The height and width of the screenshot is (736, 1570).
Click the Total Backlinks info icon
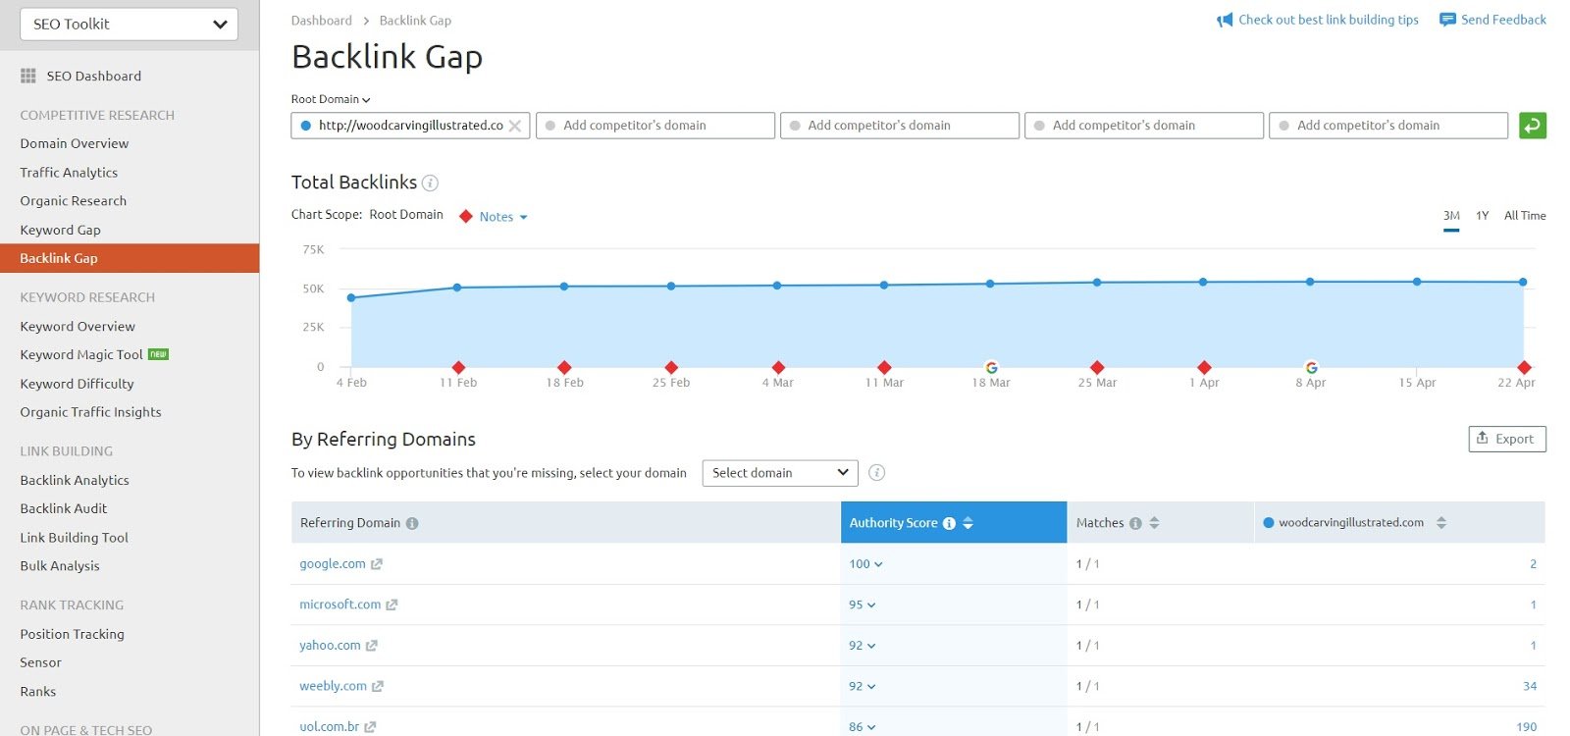(430, 183)
